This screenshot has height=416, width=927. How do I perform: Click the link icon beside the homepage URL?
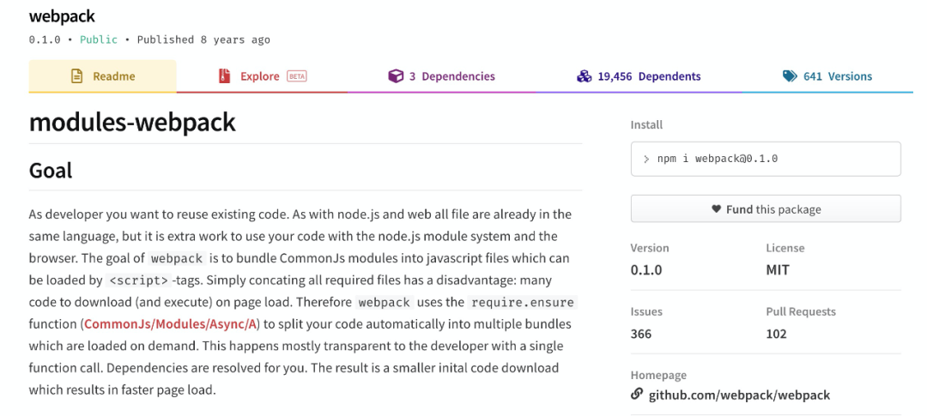coord(637,395)
